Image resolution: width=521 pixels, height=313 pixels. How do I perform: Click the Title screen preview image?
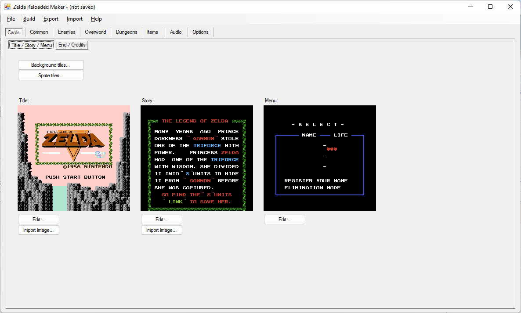[x=74, y=158]
